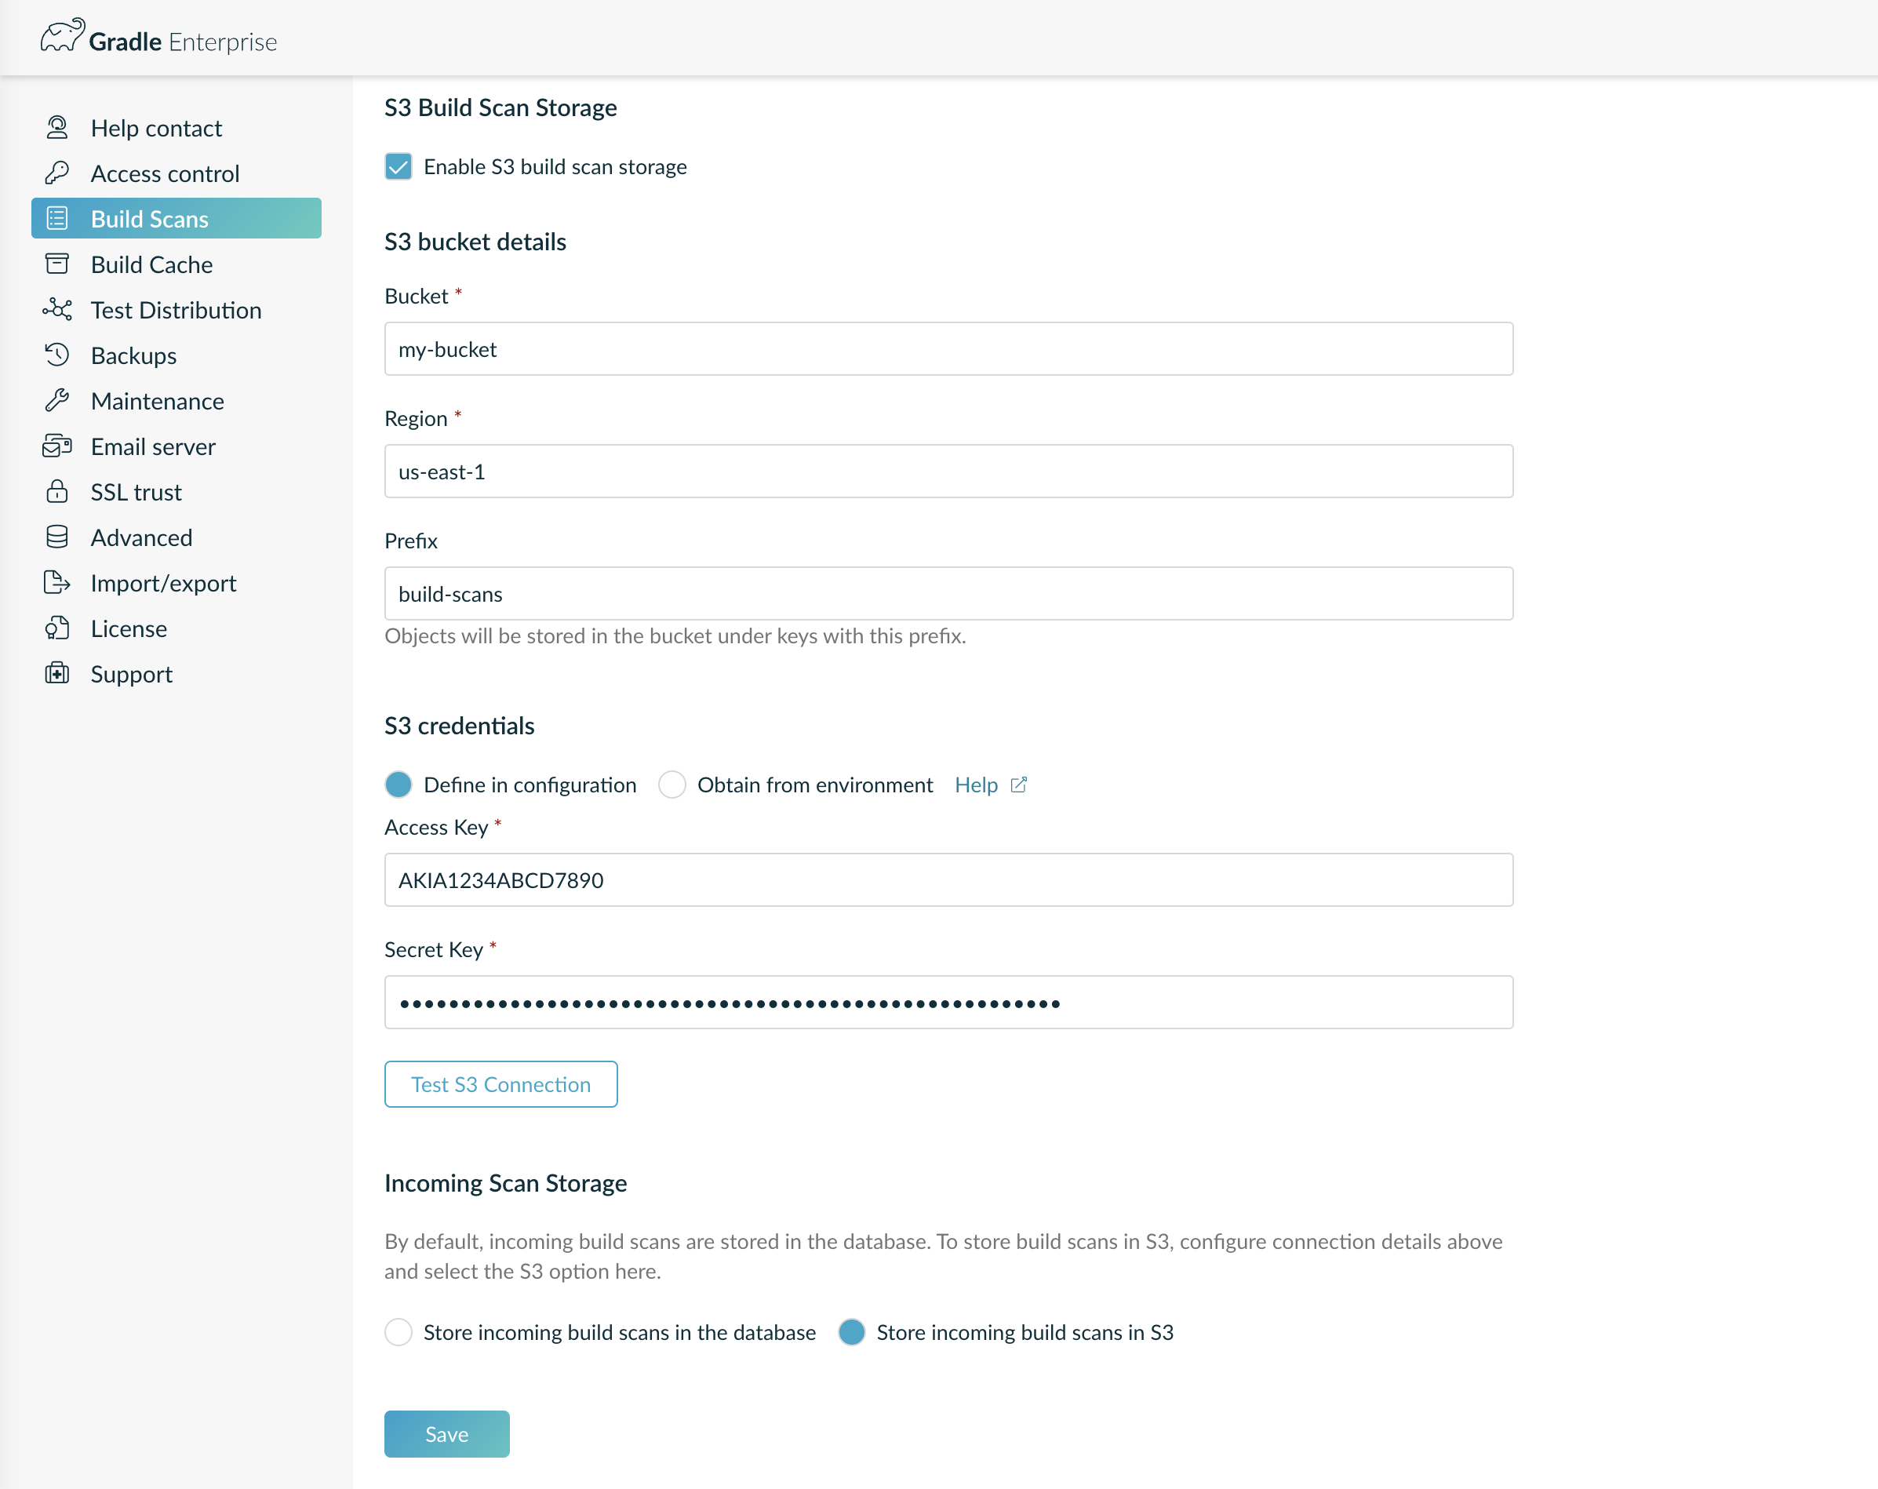Click the external link icon beside Help
1878x1489 pixels.
click(1018, 785)
